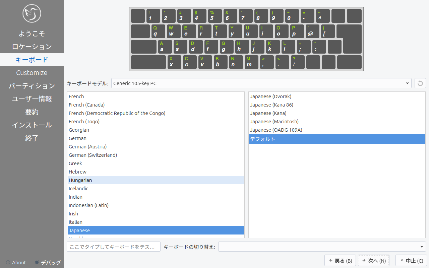Go back with the 戻る (B) button

[x=340, y=260]
